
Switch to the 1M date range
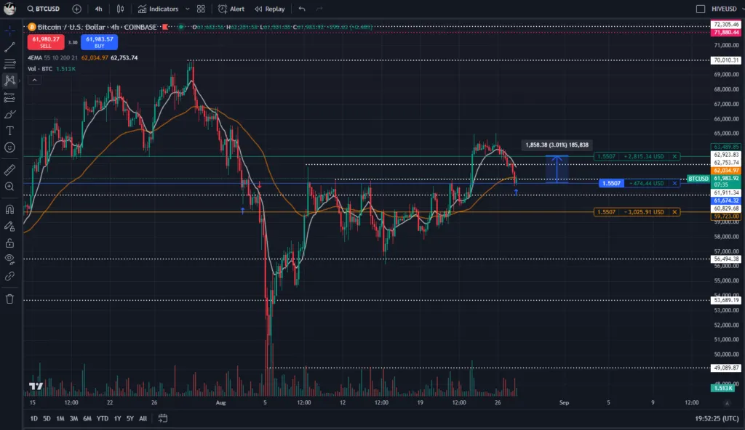tap(60, 418)
